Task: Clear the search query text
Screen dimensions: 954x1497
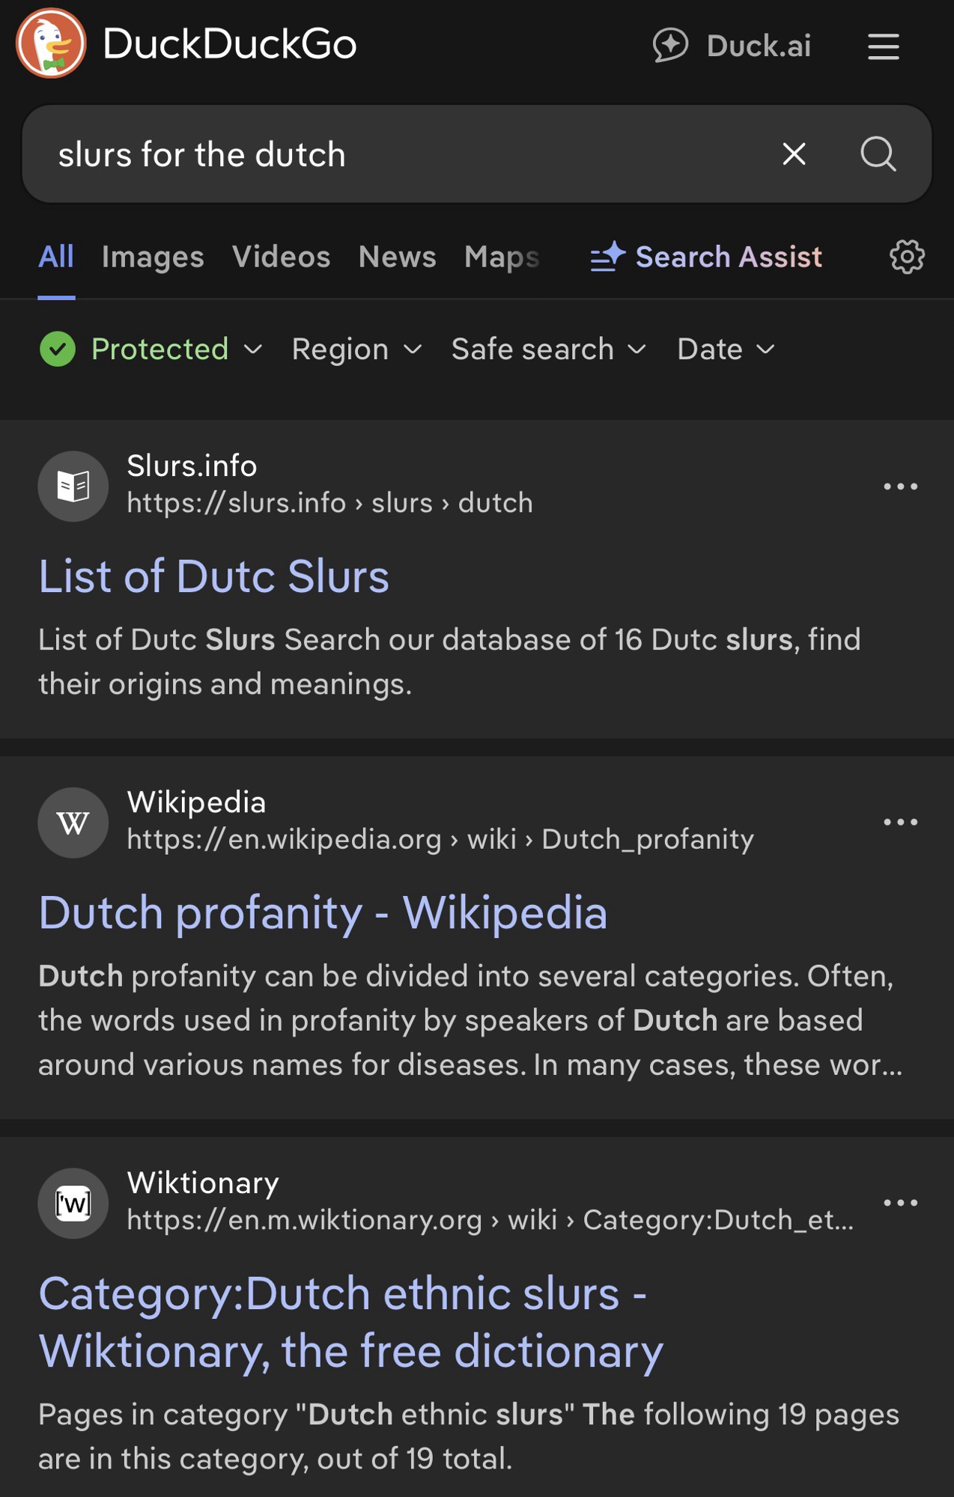Action: point(794,154)
